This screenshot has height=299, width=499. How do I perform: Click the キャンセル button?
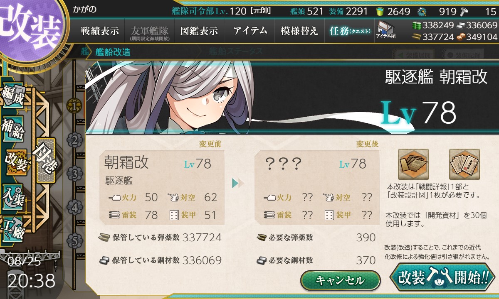(340, 280)
